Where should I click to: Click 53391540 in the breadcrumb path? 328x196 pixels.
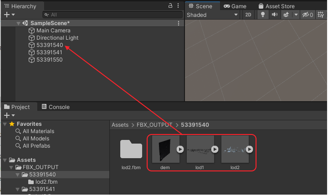click(195, 125)
